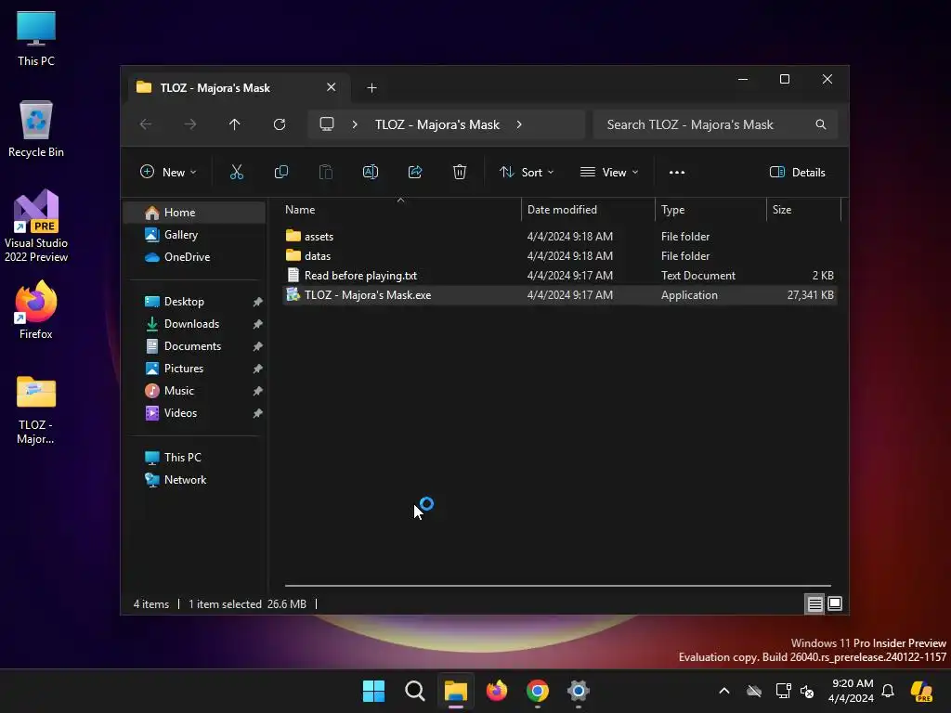Image resolution: width=951 pixels, height=713 pixels.
Task: Expand chevron before TLOZ - Majora's Mask breadcrumb
Action: (x=355, y=124)
